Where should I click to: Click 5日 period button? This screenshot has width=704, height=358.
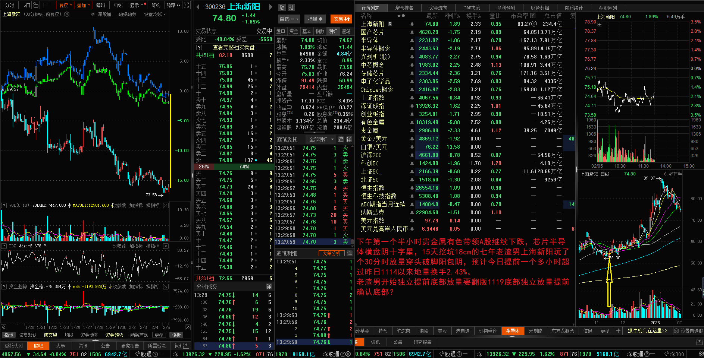coord(27,5)
